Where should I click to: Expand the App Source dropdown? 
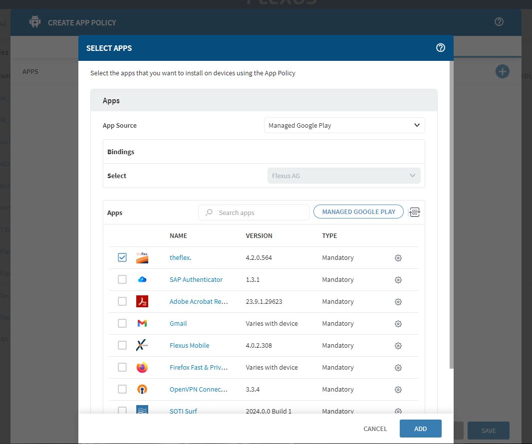tap(344, 126)
